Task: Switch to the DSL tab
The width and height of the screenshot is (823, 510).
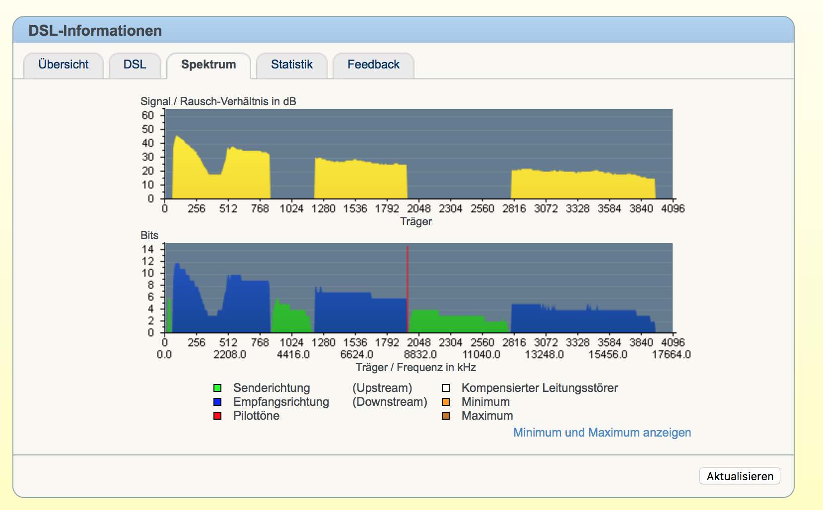Action: (135, 65)
